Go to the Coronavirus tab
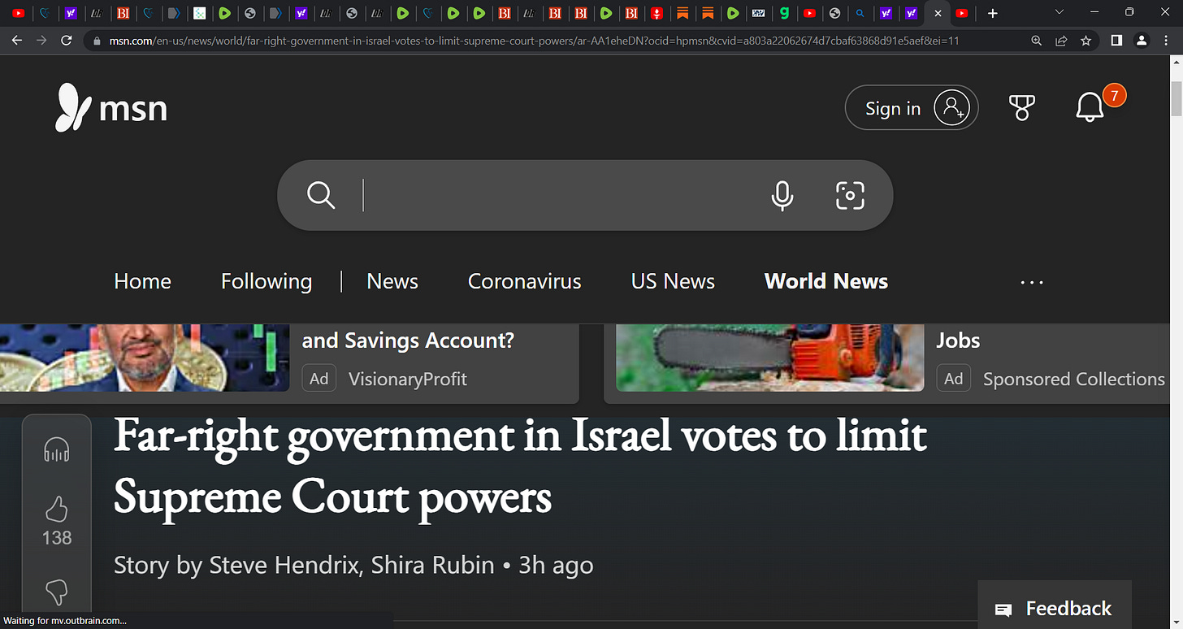The width and height of the screenshot is (1183, 629). click(x=524, y=281)
